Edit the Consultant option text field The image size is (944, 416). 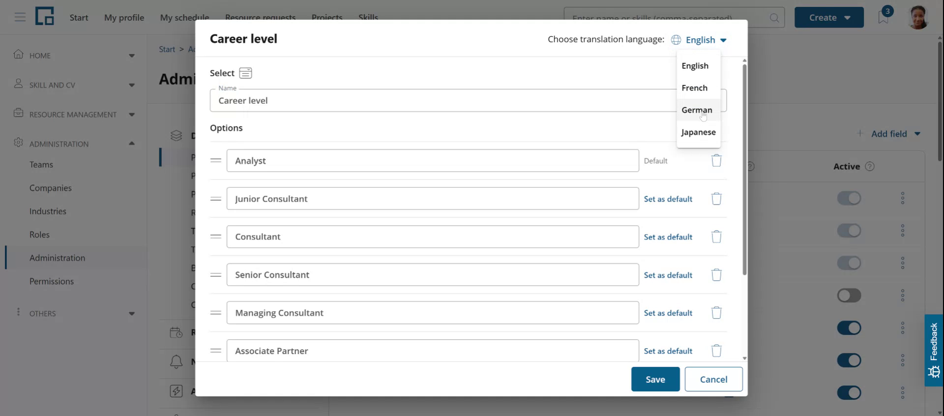(x=433, y=237)
